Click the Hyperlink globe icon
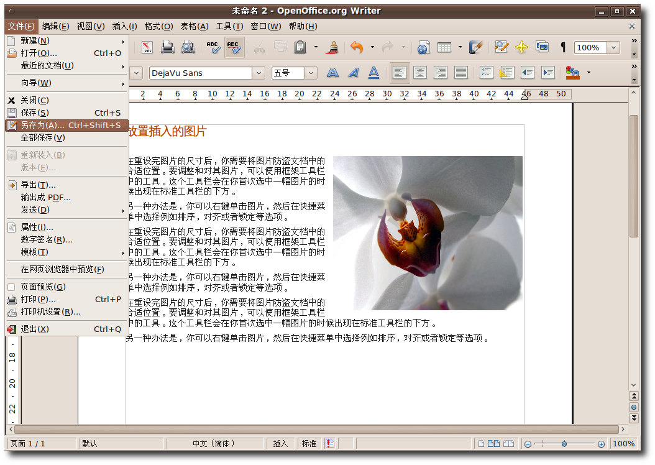The width and height of the screenshot is (655, 465). (423, 47)
